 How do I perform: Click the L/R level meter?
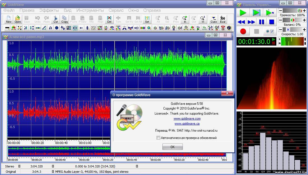(293, 42)
